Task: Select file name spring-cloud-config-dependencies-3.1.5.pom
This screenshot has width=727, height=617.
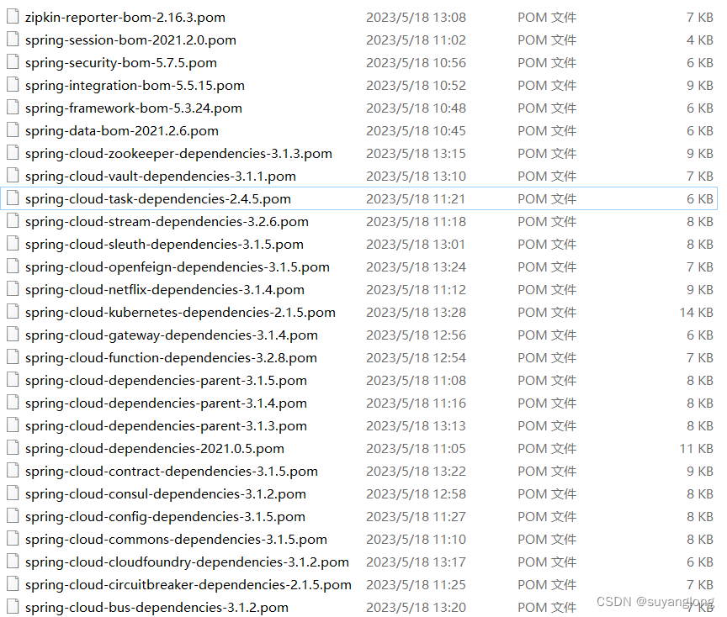Action: click(x=165, y=517)
